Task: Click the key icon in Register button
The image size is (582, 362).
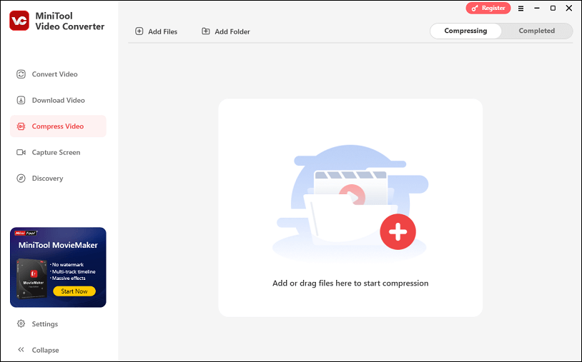Action: [475, 8]
